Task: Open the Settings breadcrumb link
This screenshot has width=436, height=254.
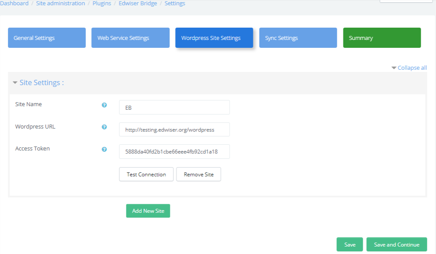Action: tap(175, 4)
